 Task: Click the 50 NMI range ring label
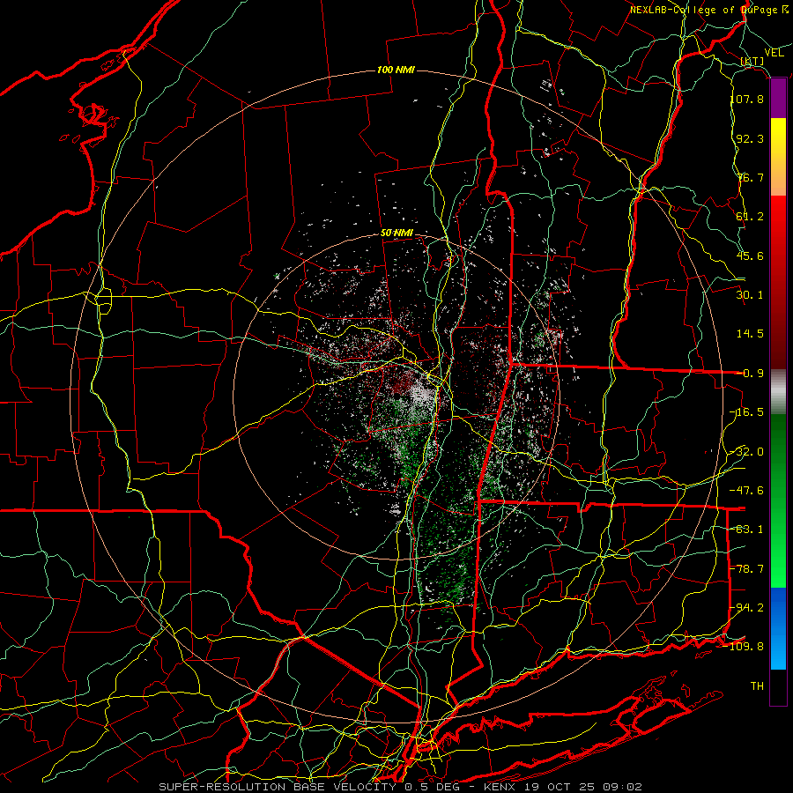[397, 233]
